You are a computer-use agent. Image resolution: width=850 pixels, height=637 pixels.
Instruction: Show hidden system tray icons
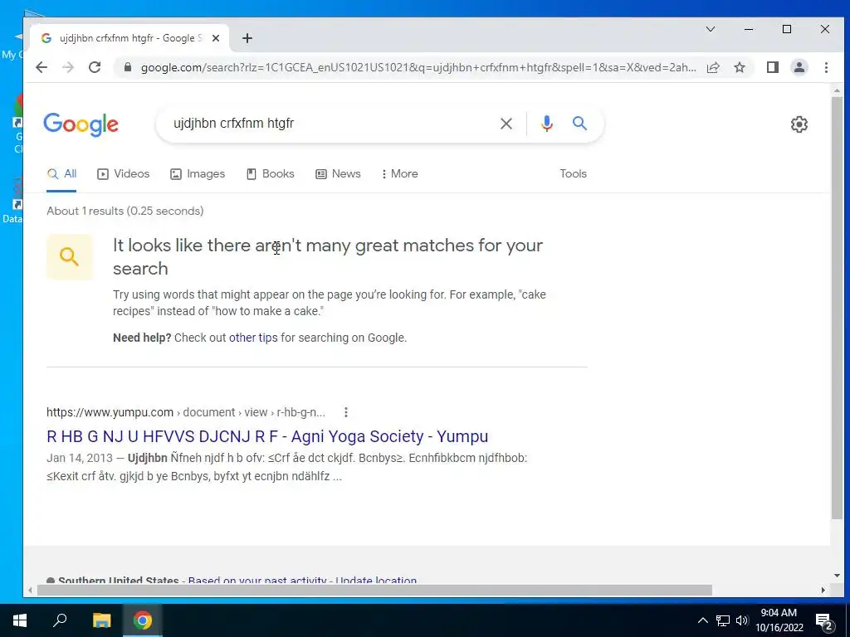point(702,620)
